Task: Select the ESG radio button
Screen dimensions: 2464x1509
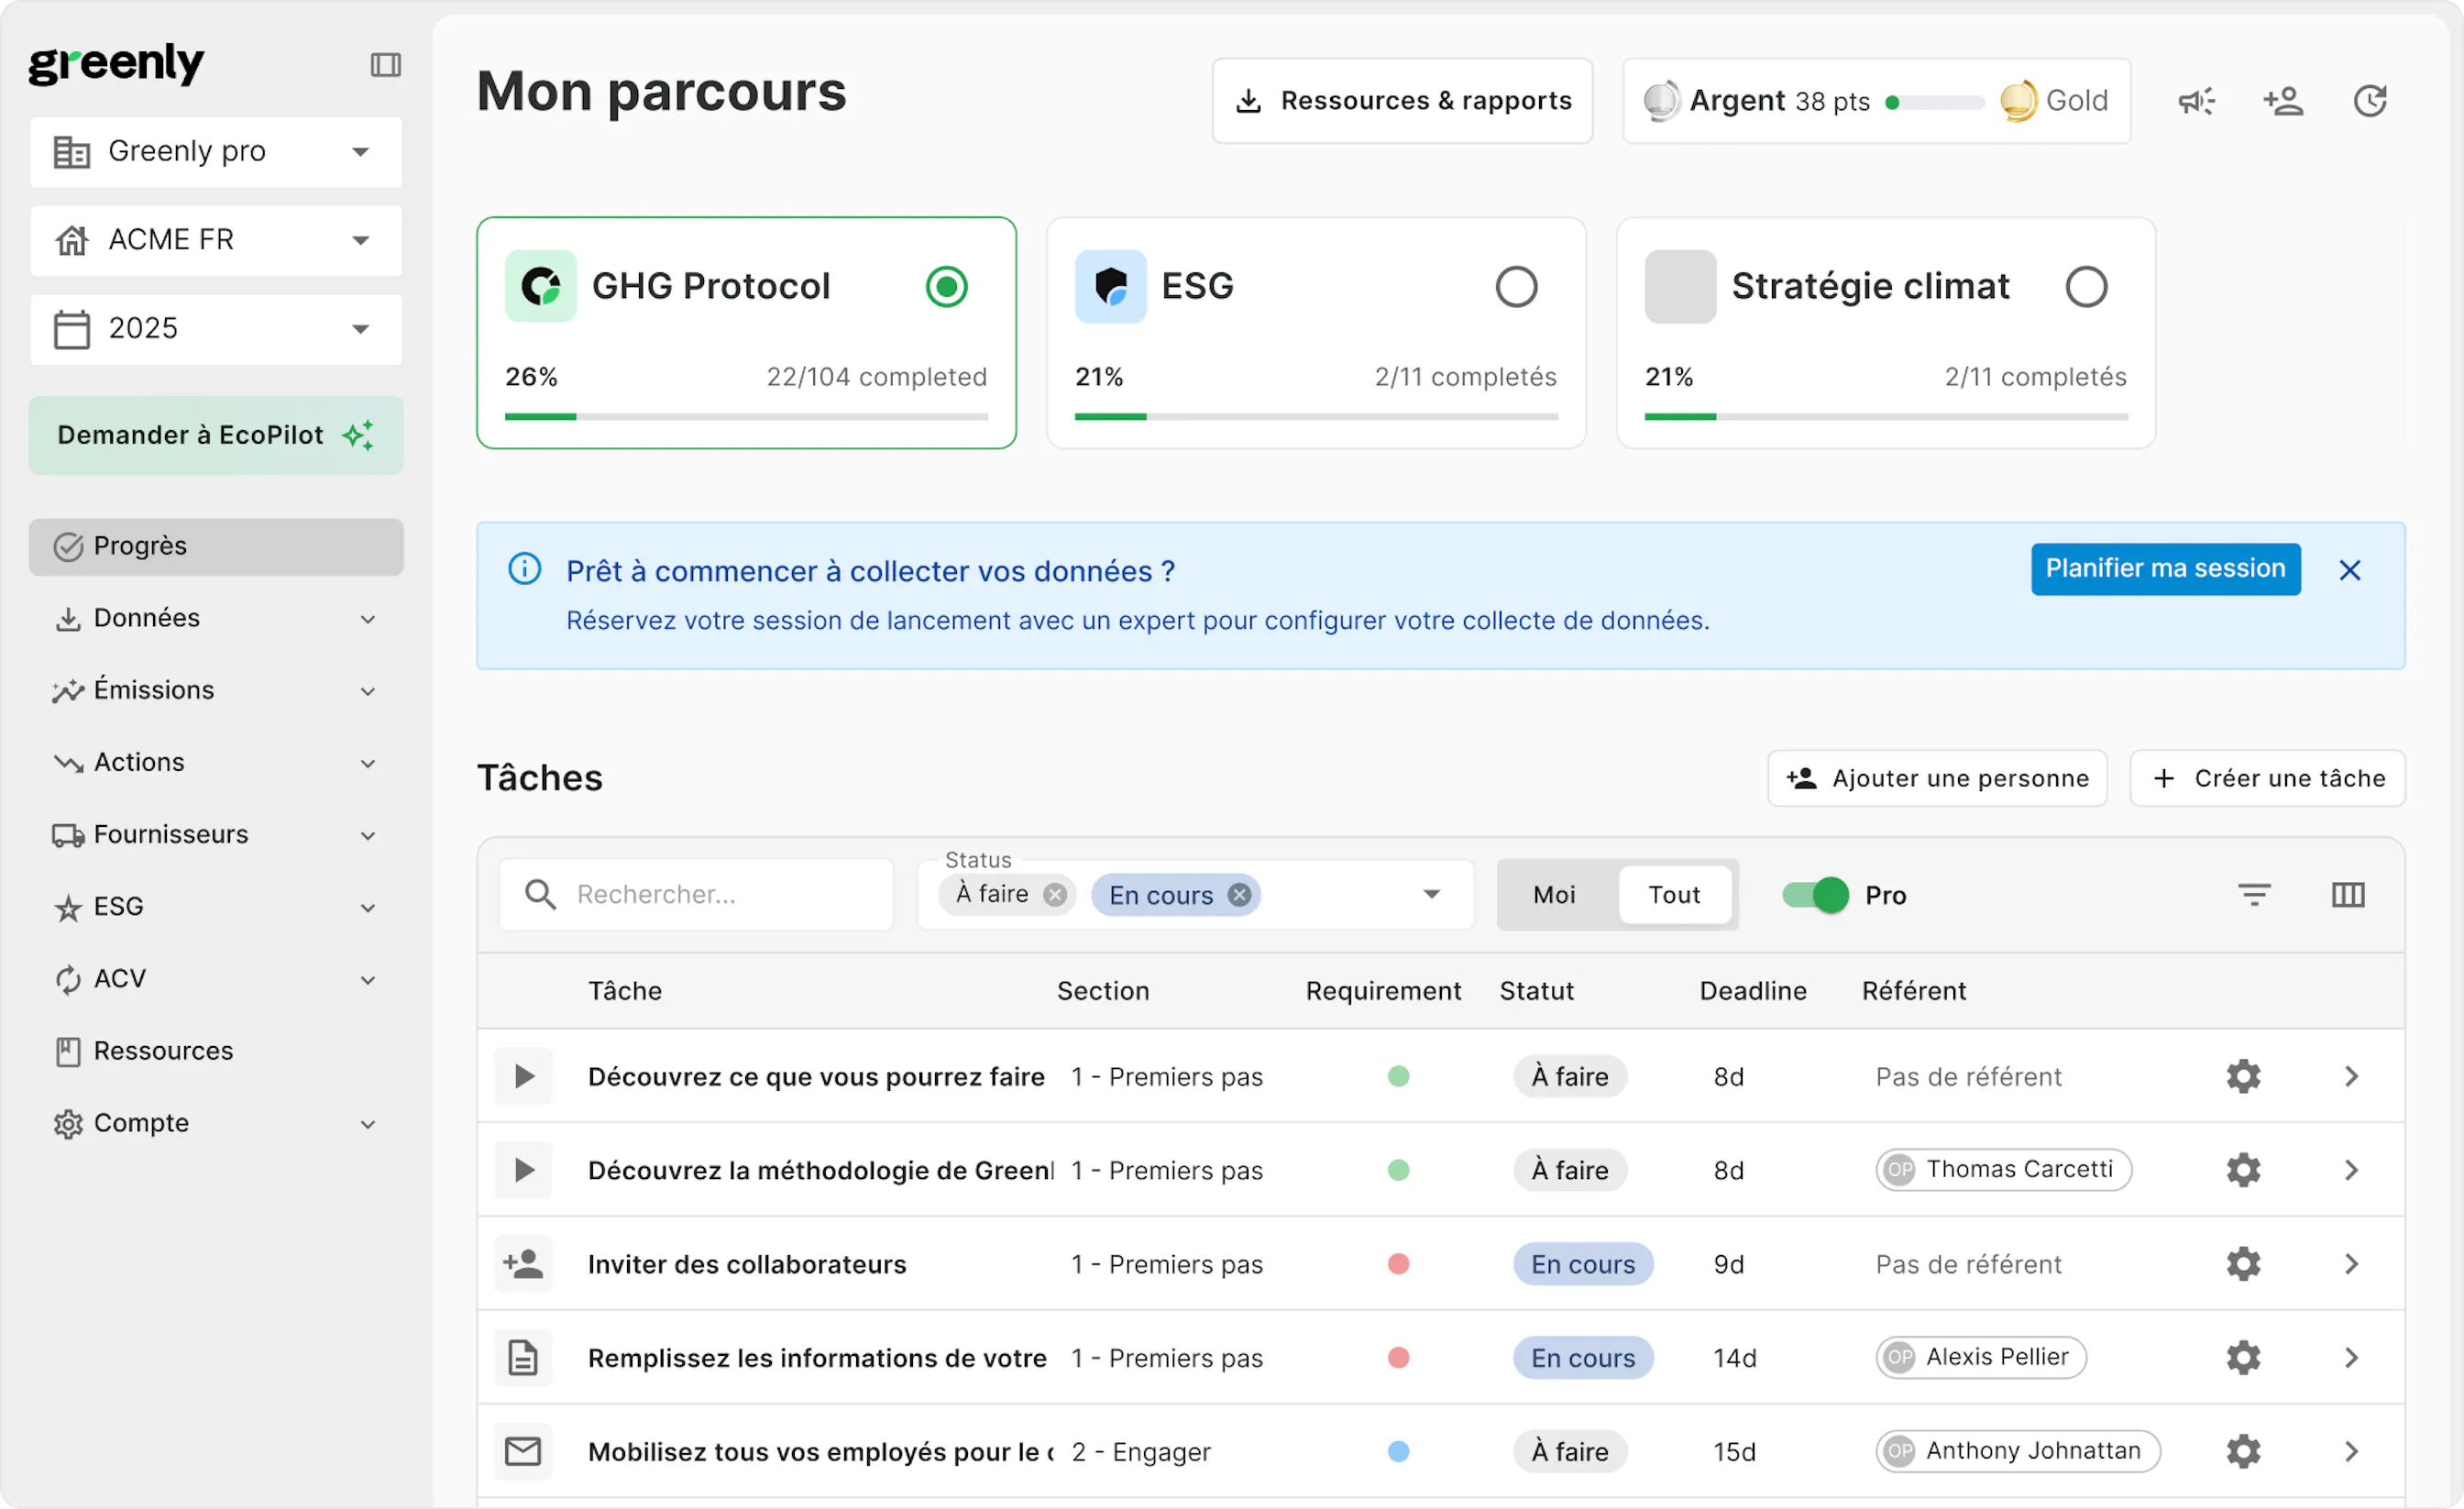Action: point(1516,287)
